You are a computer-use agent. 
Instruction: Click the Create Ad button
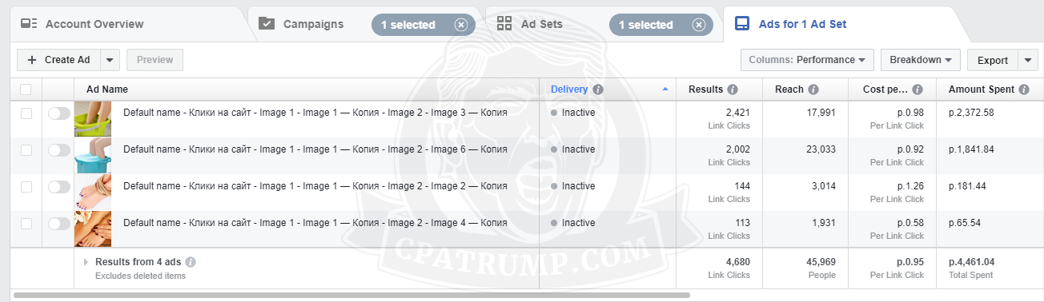[x=59, y=60]
